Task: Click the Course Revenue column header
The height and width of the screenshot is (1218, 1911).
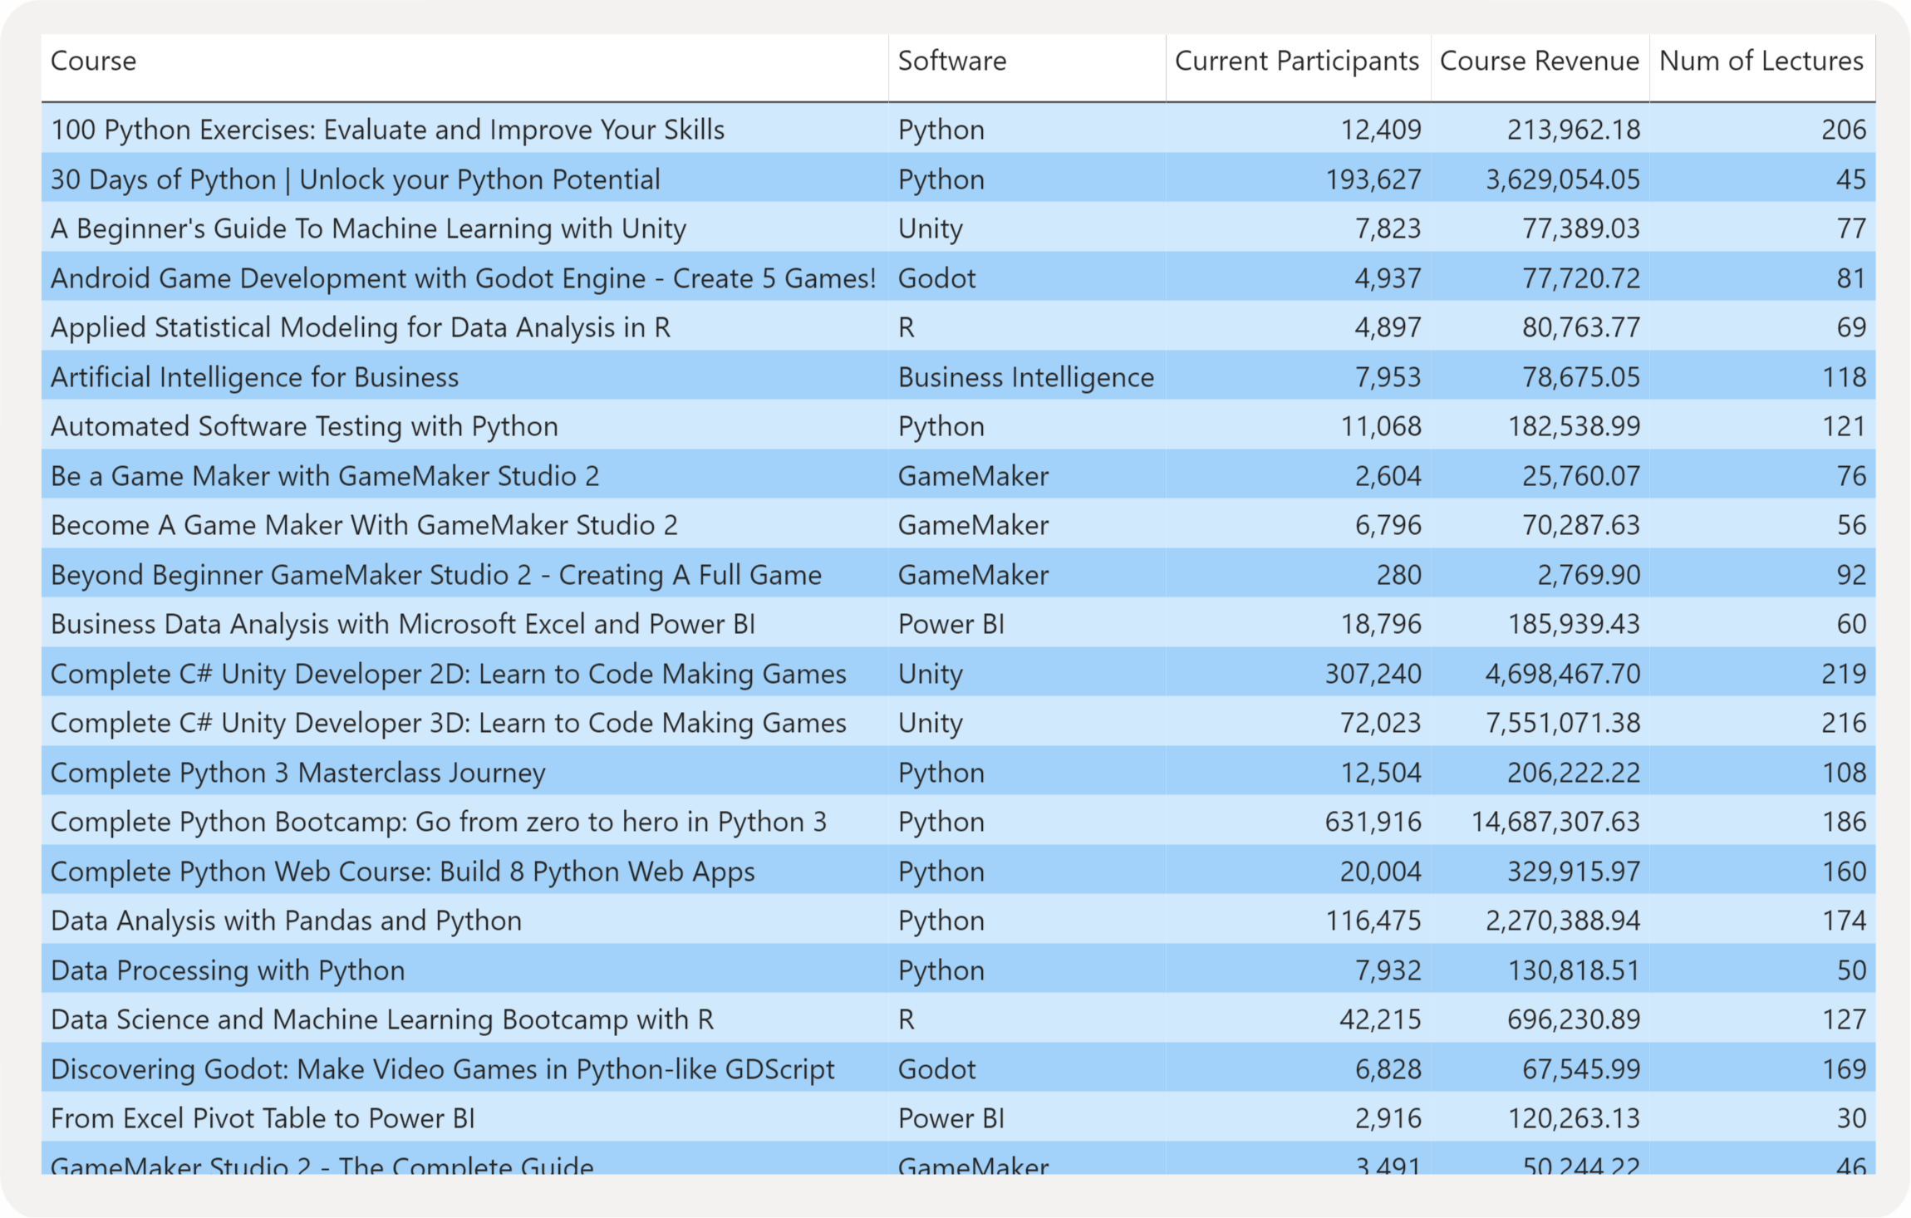Action: click(1539, 61)
